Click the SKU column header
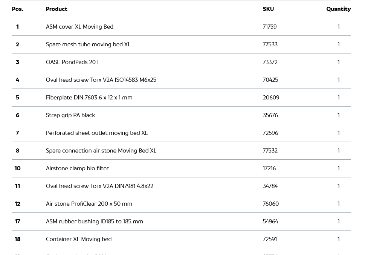Screen dimensions: 365x255 [268, 9]
